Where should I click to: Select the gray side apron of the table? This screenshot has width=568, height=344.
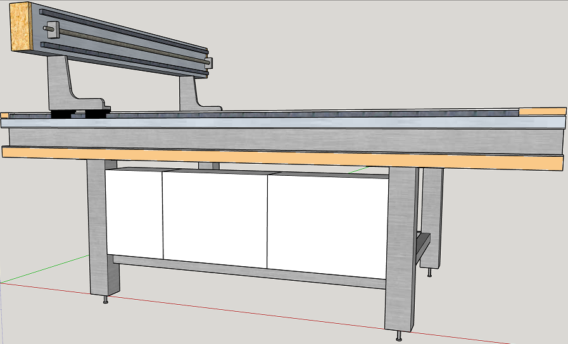(285, 138)
